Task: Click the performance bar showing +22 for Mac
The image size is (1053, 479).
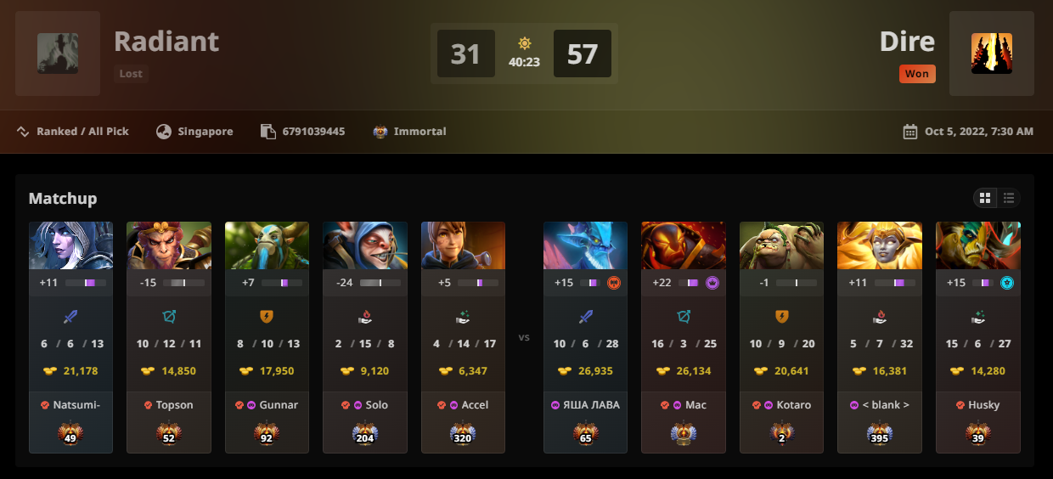Action: click(x=686, y=283)
